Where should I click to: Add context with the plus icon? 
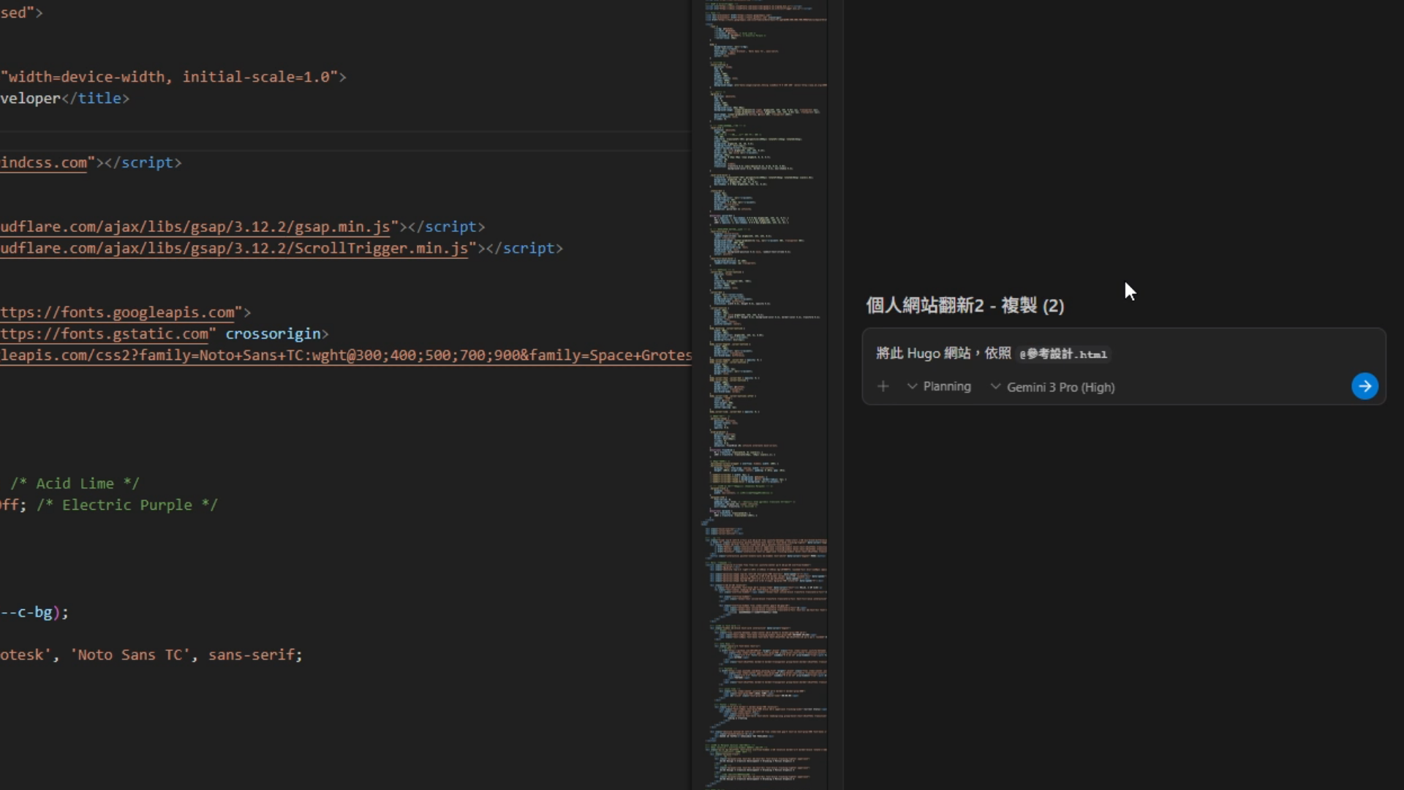point(883,386)
